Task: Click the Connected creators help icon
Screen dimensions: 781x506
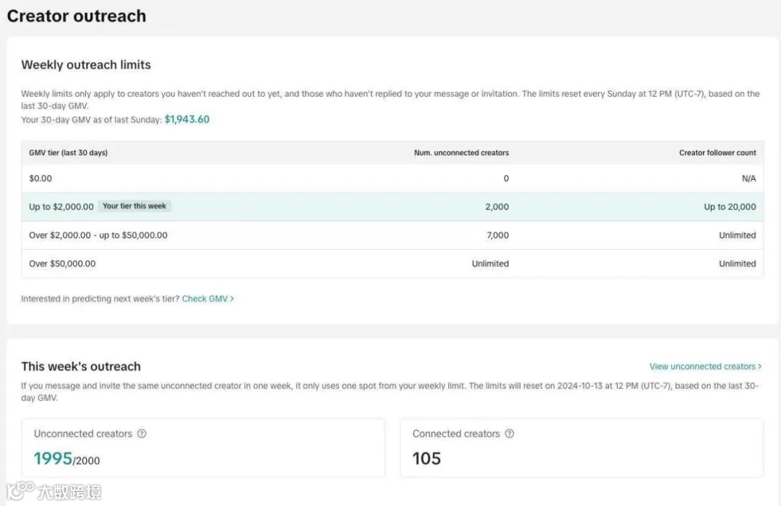Action: [510, 434]
